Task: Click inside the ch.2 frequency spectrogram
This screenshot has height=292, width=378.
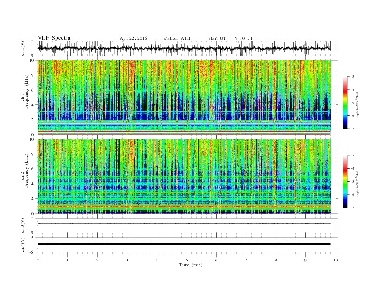Action: click(x=184, y=176)
